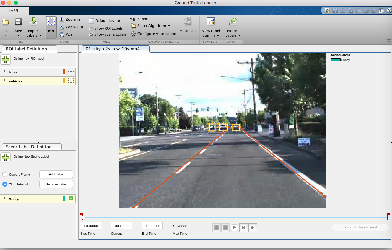Open the View Label Summary
Screen dimensions: 392x250
tap(211, 27)
